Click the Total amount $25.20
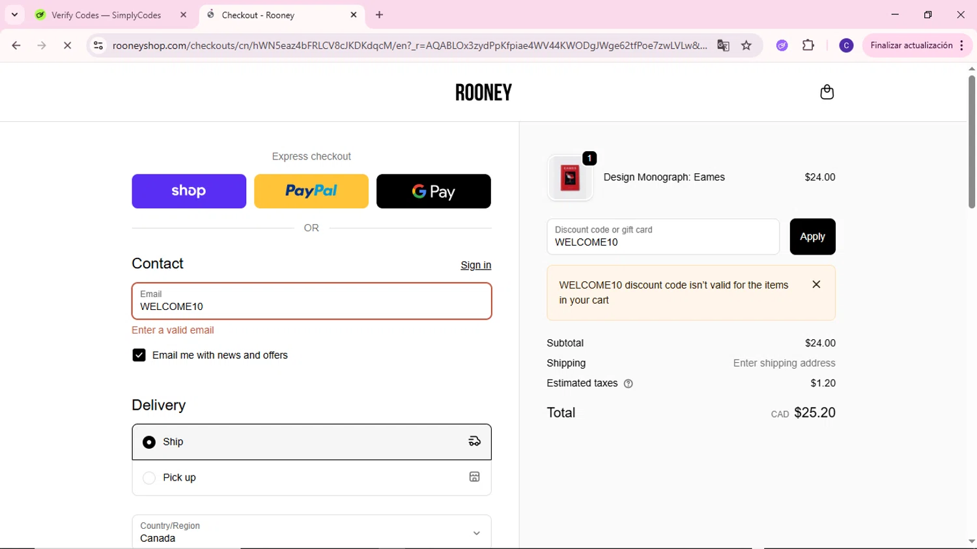 pos(814,412)
